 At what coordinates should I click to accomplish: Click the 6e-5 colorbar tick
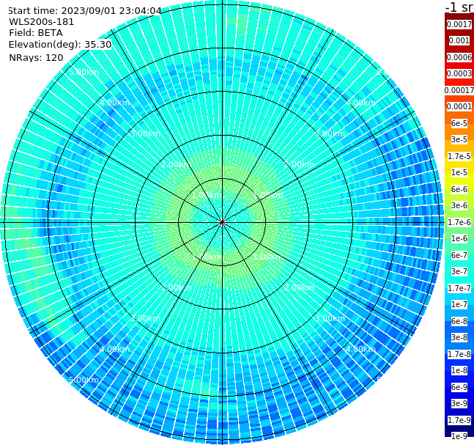459,123
